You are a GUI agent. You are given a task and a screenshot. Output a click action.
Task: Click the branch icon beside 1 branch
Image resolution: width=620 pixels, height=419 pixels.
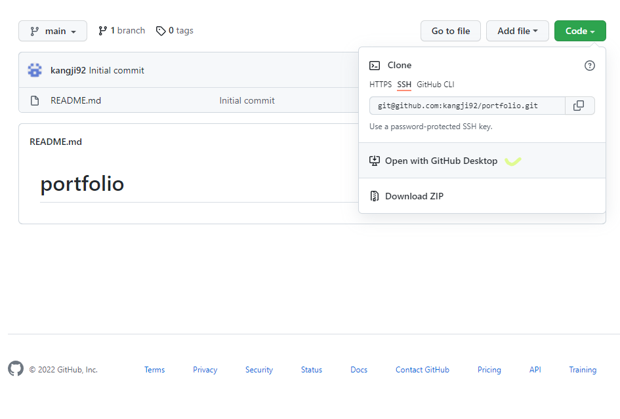click(103, 31)
